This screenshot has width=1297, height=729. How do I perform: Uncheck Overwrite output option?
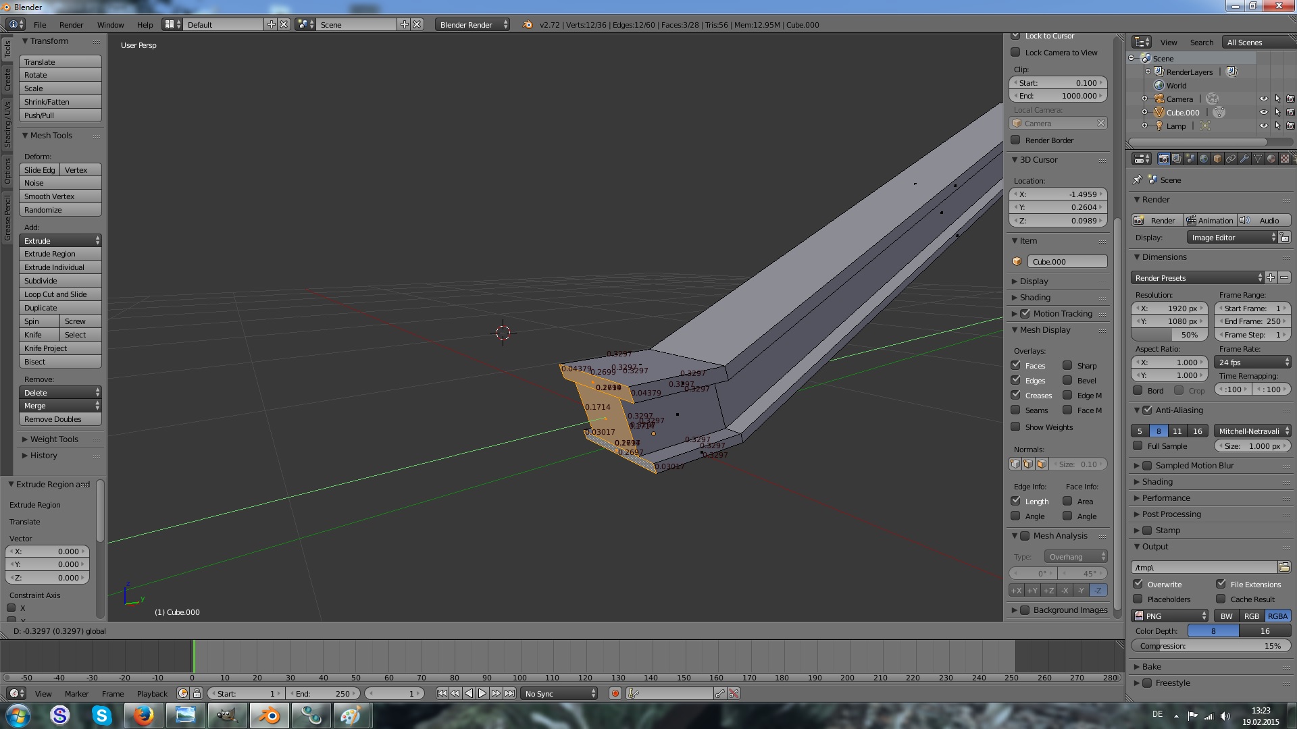1138,584
